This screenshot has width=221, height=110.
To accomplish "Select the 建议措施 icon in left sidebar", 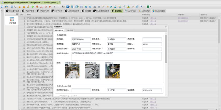I will coord(12,20).
